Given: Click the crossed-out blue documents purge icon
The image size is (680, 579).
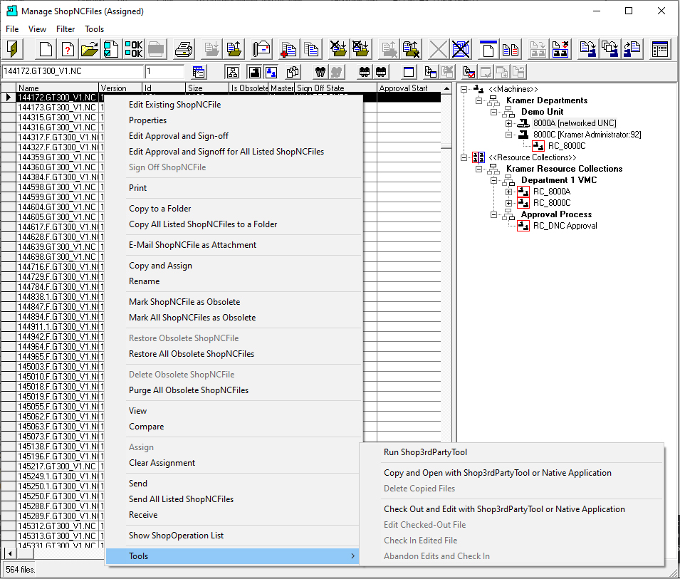Looking at the screenshot, I should click(461, 49).
